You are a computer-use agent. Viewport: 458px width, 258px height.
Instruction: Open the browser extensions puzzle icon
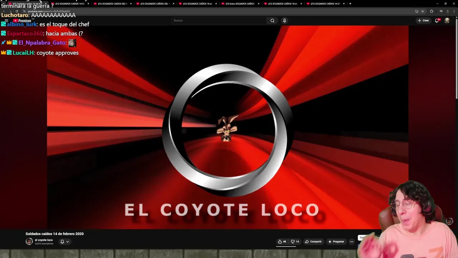click(432, 11)
